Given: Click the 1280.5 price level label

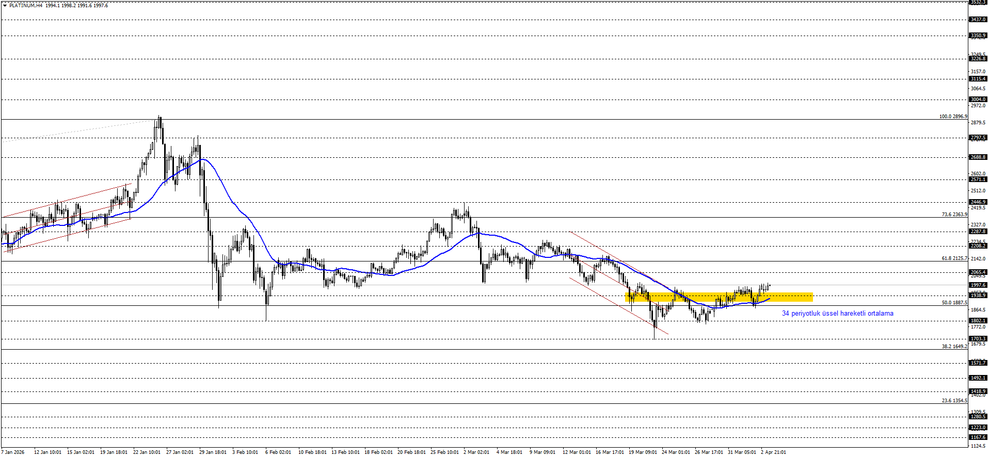Looking at the screenshot, I should pos(978,417).
